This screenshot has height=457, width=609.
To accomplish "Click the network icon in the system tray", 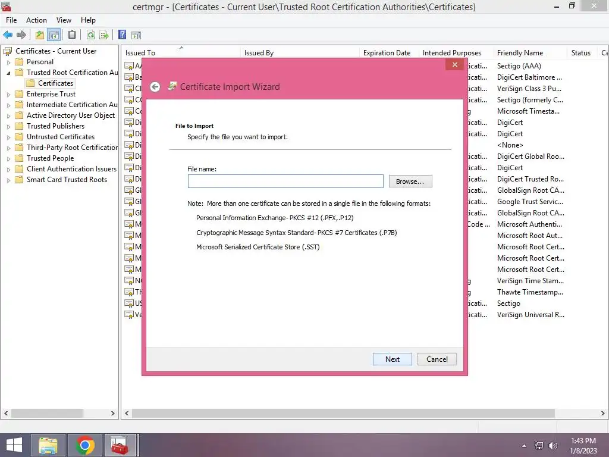I will [x=539, y=446].
